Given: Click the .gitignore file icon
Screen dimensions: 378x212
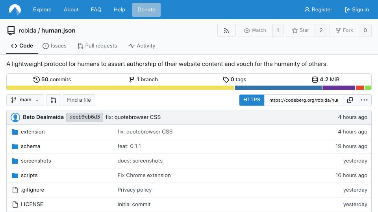Looking at the screenshot, I should coord(15,190).
